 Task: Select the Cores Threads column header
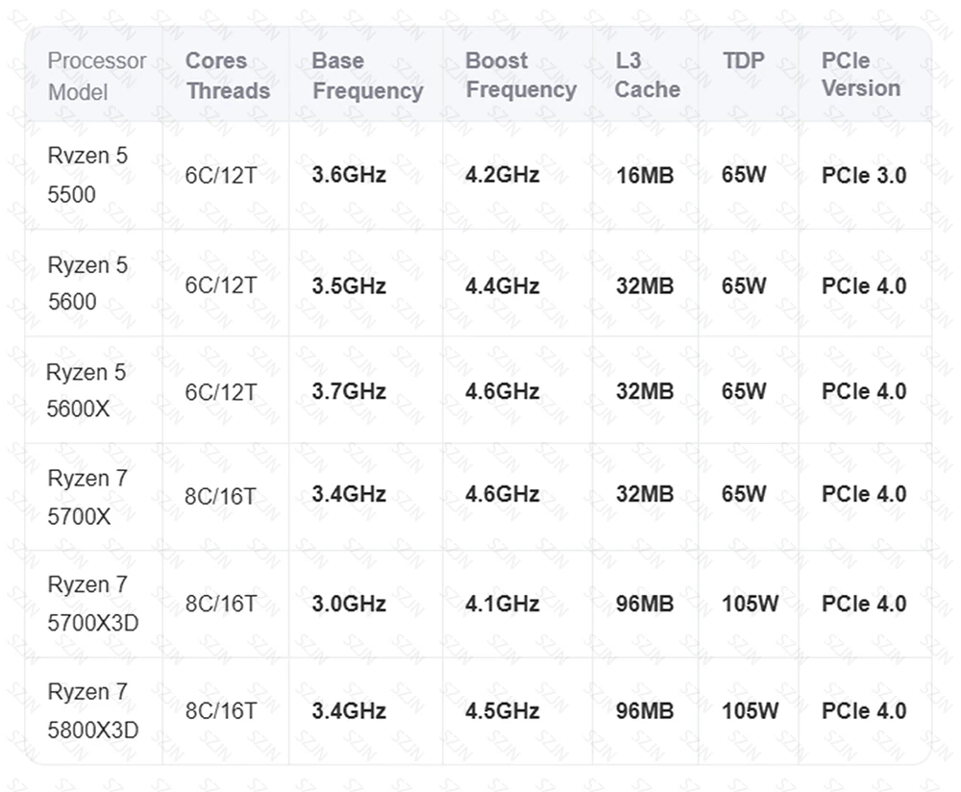(x=227, y=76)
